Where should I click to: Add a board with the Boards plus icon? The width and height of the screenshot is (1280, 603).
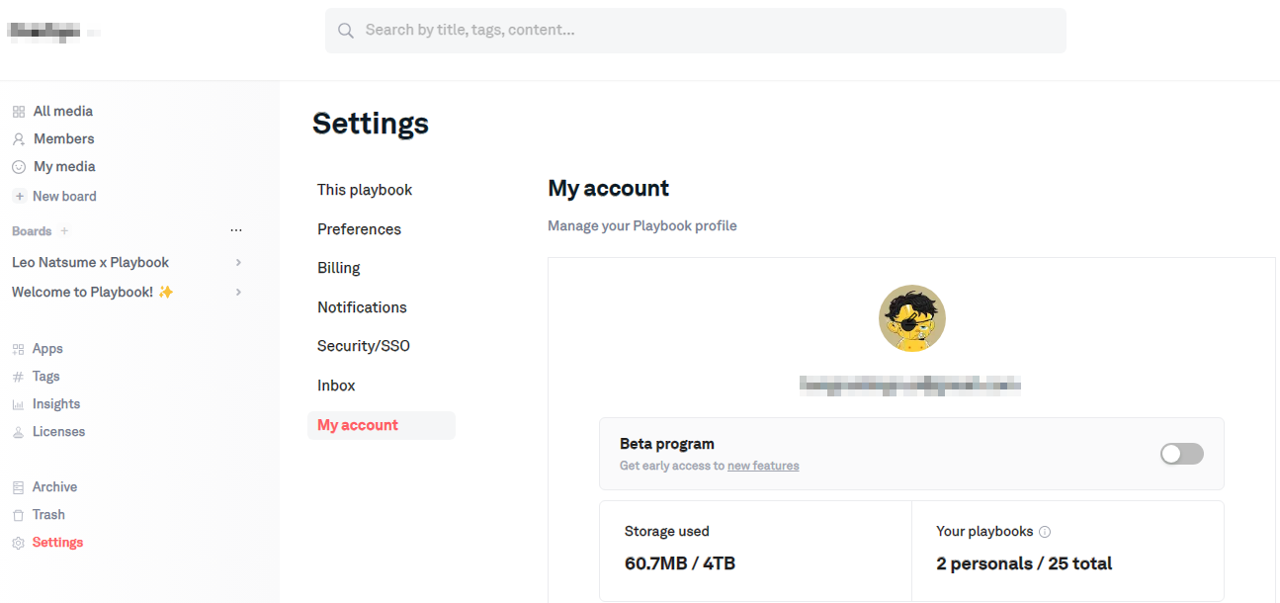click(65, 231)
